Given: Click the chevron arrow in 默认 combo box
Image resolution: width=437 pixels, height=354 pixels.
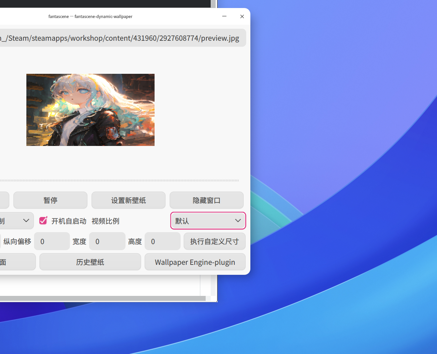Looking at the screenshot, I should coord(238,221).
